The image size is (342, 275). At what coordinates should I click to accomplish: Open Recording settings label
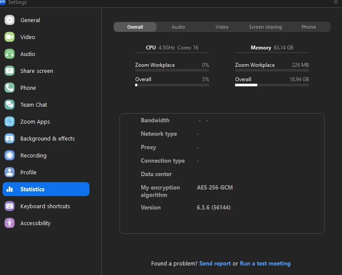[x=33, y=155]
